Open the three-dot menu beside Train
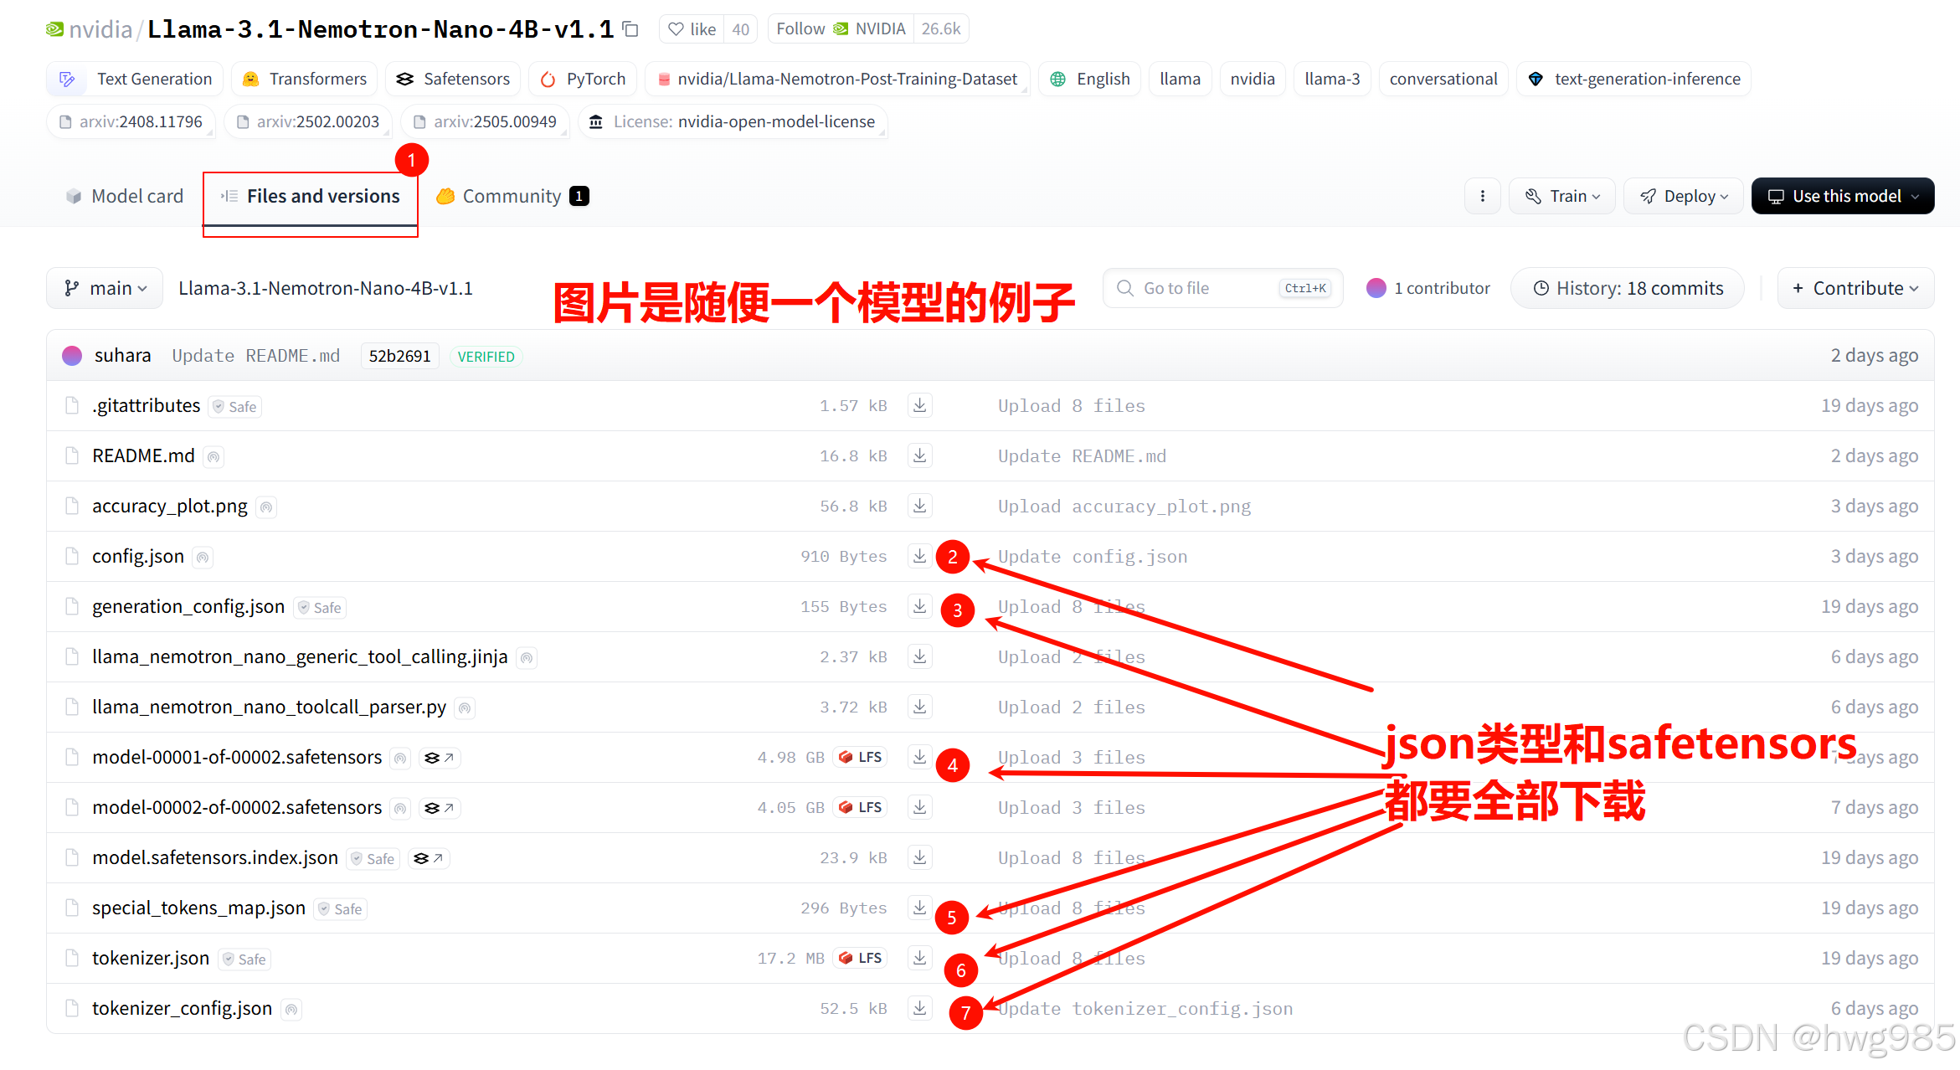1960x1070 pixels. pos(1483,195)
